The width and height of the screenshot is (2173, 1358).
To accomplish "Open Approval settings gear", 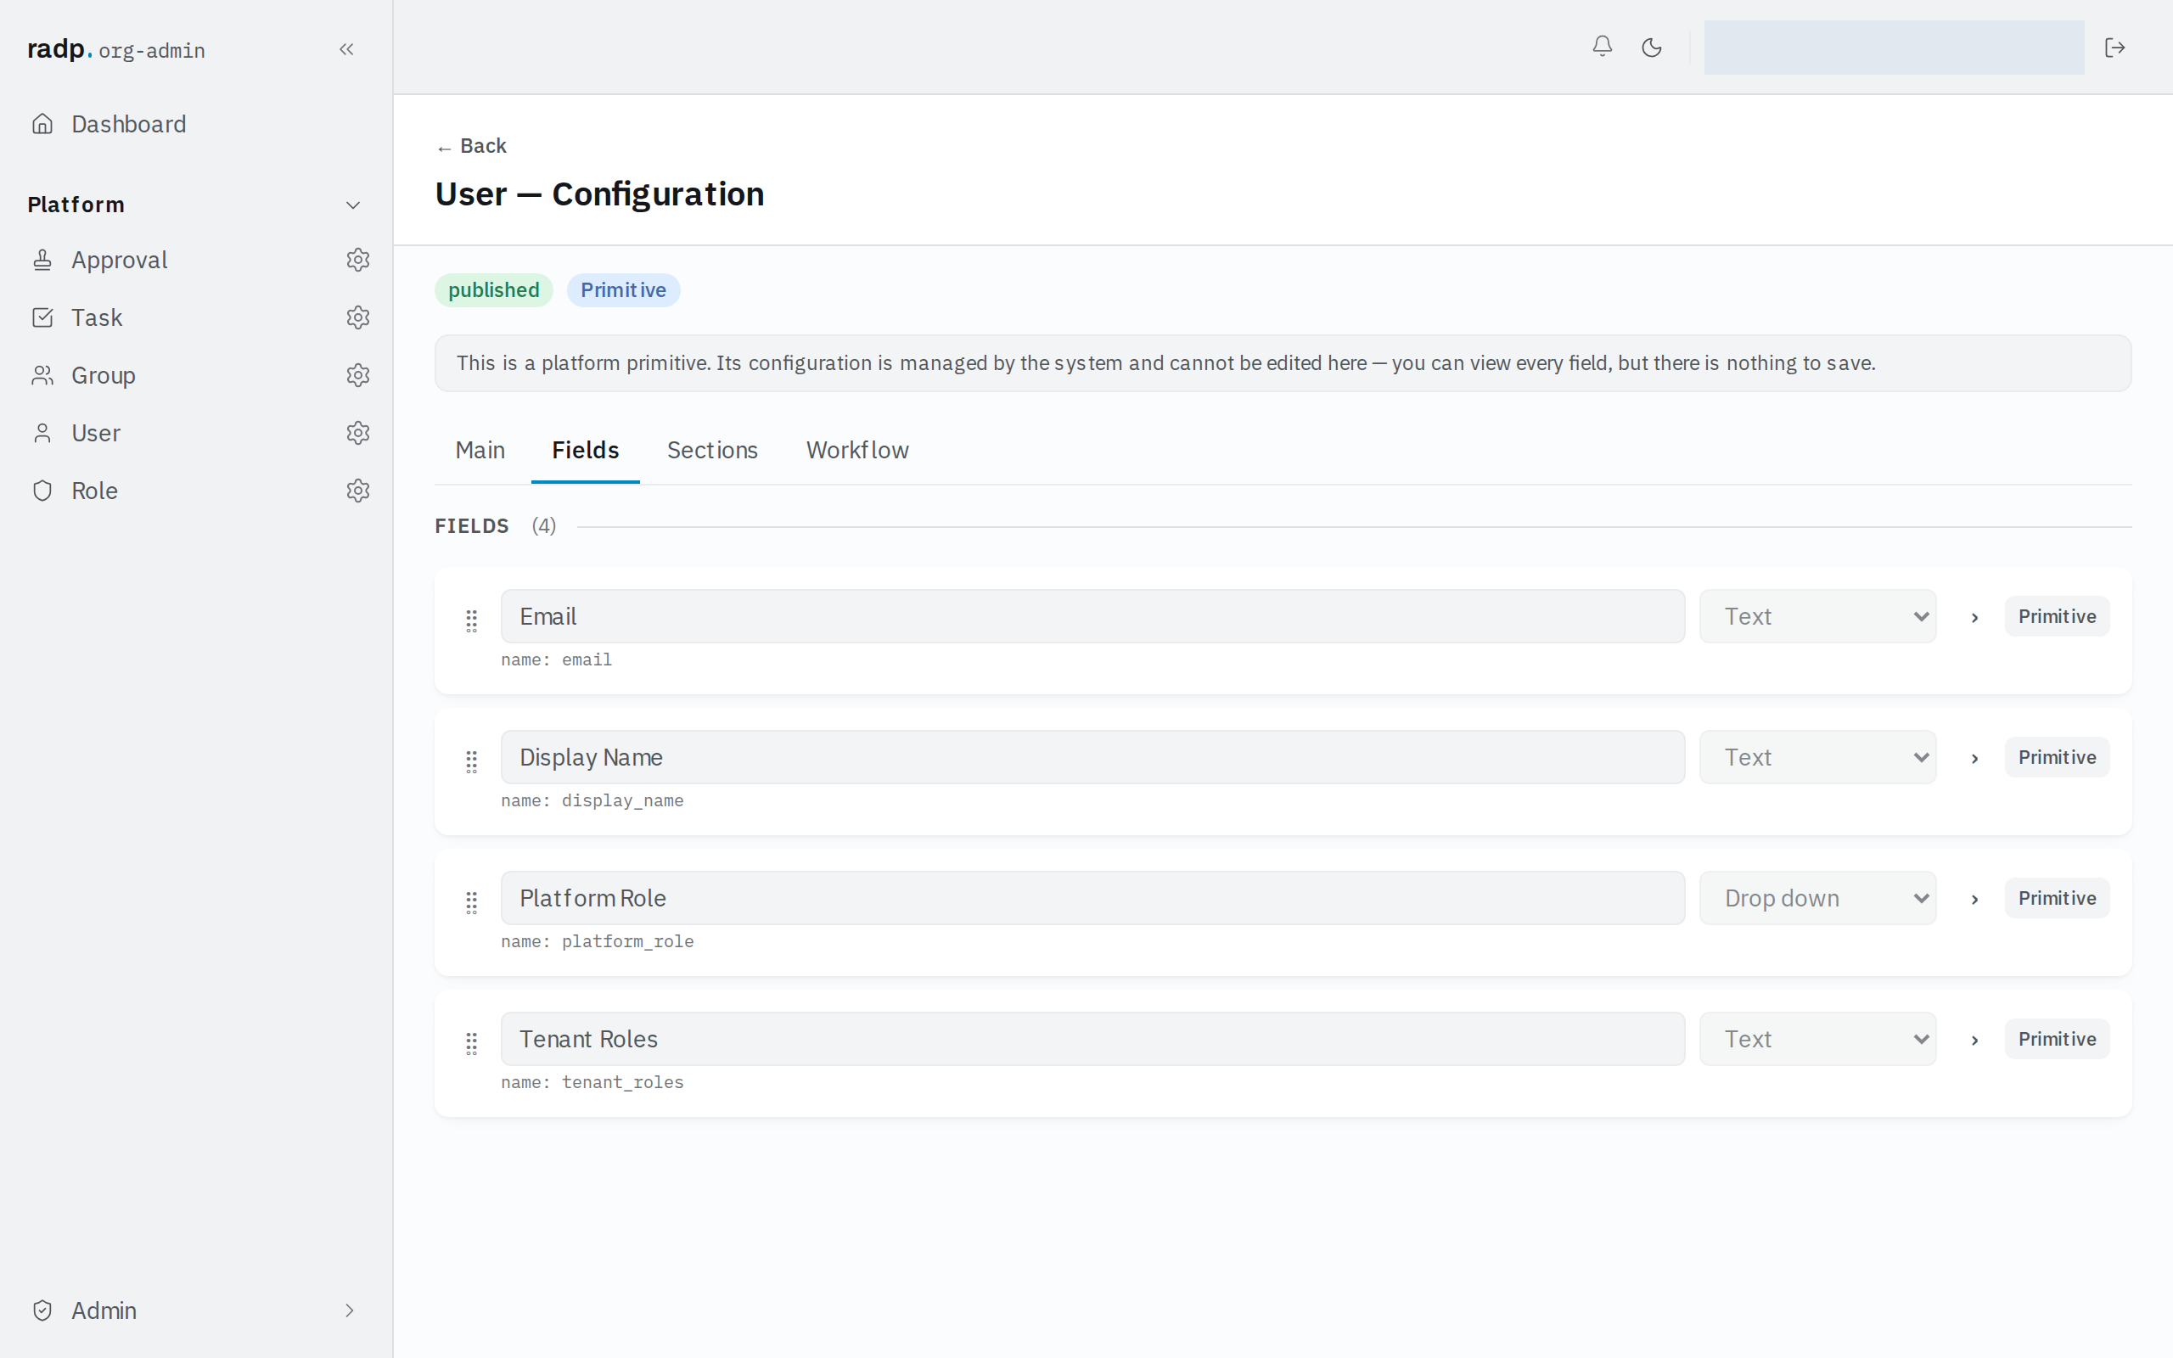I will (x=358, y=260).
